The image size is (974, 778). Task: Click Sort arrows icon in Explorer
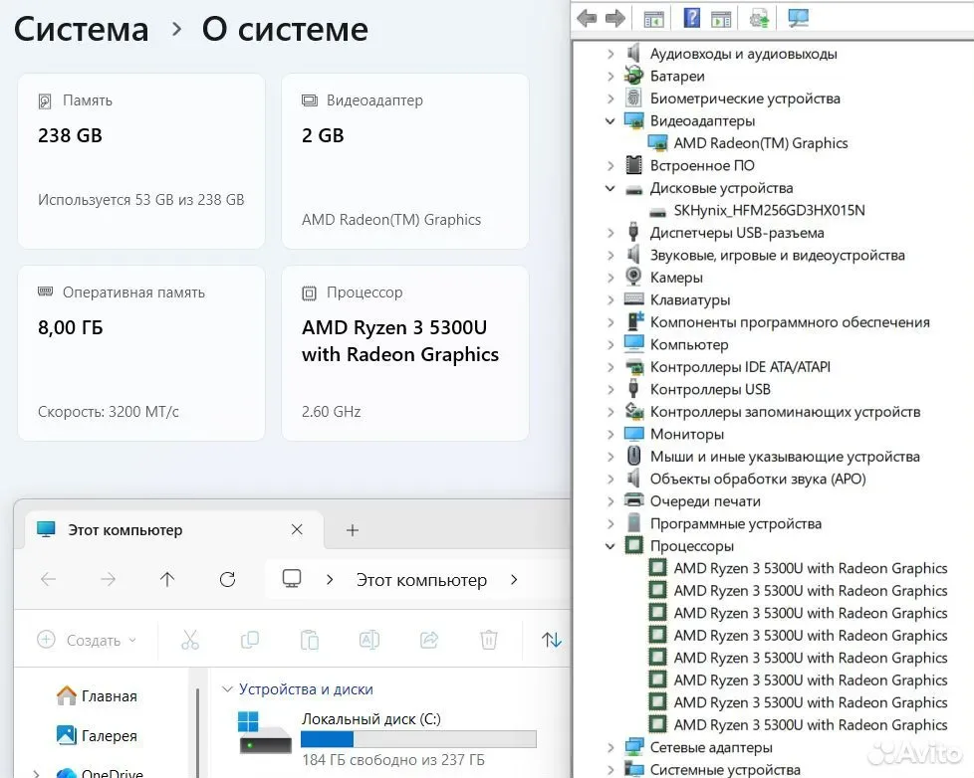[551, 640]
